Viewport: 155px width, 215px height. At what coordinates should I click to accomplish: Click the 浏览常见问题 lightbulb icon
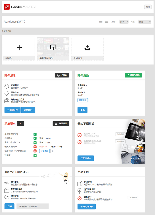(x=80, y=191)
